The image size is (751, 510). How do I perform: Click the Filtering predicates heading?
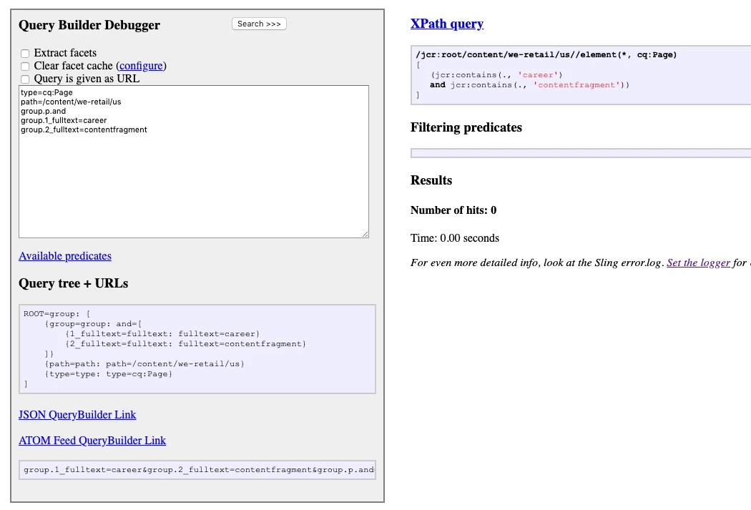(466, 127)
